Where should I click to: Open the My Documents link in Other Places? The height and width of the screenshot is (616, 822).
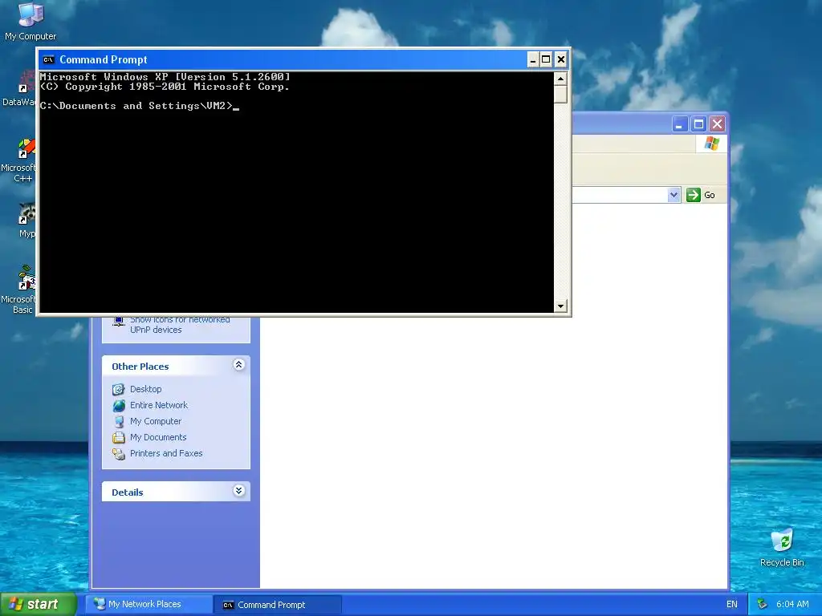click(158, 438)
